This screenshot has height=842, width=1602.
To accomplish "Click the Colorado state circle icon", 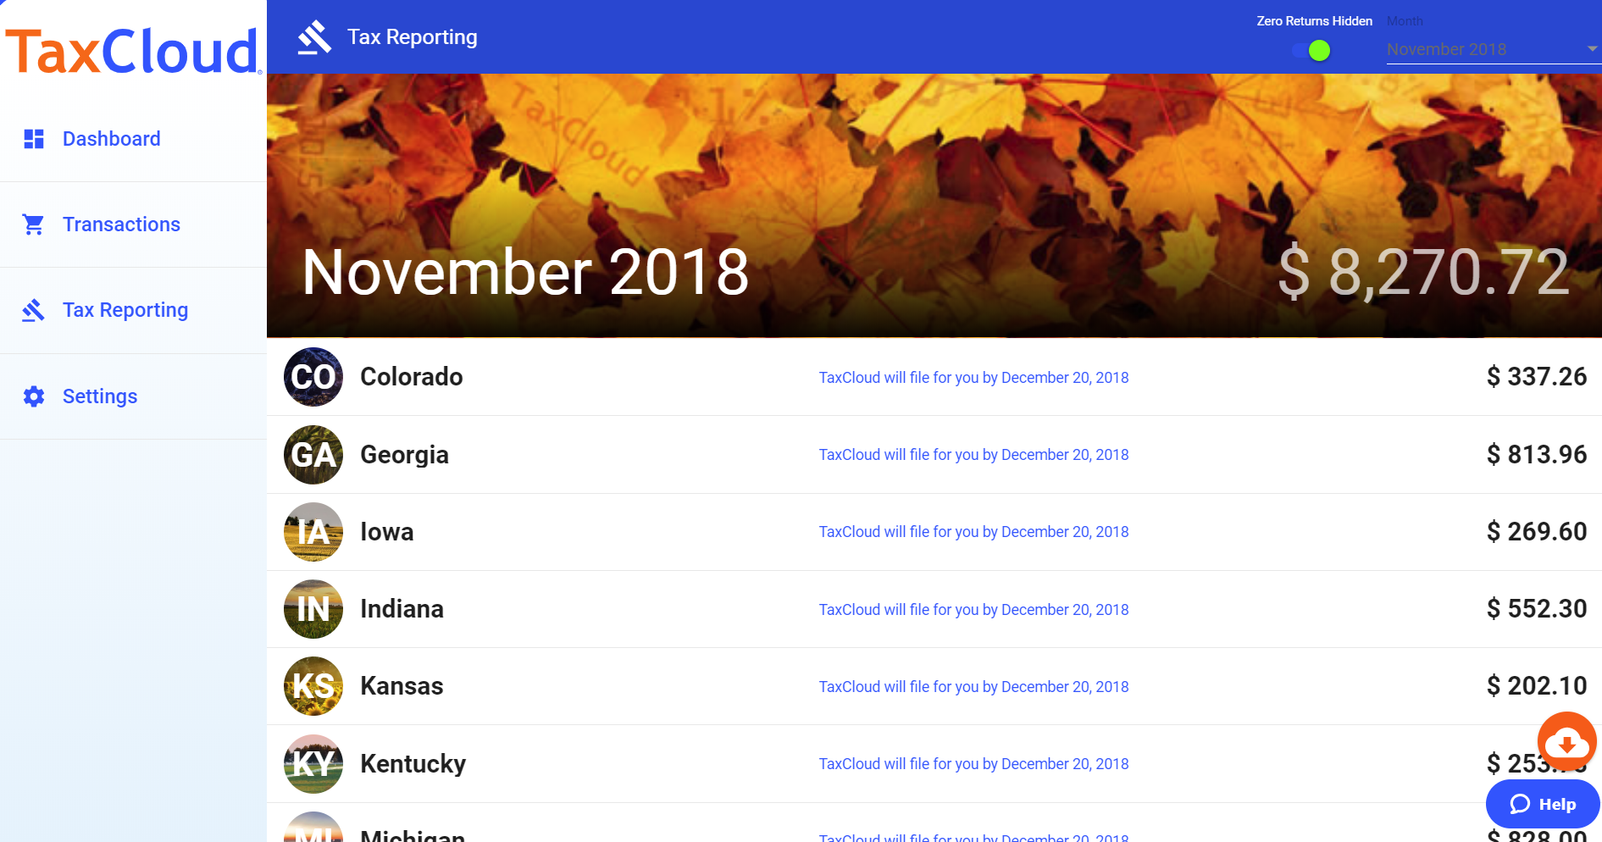I will [x=313, y=377].
